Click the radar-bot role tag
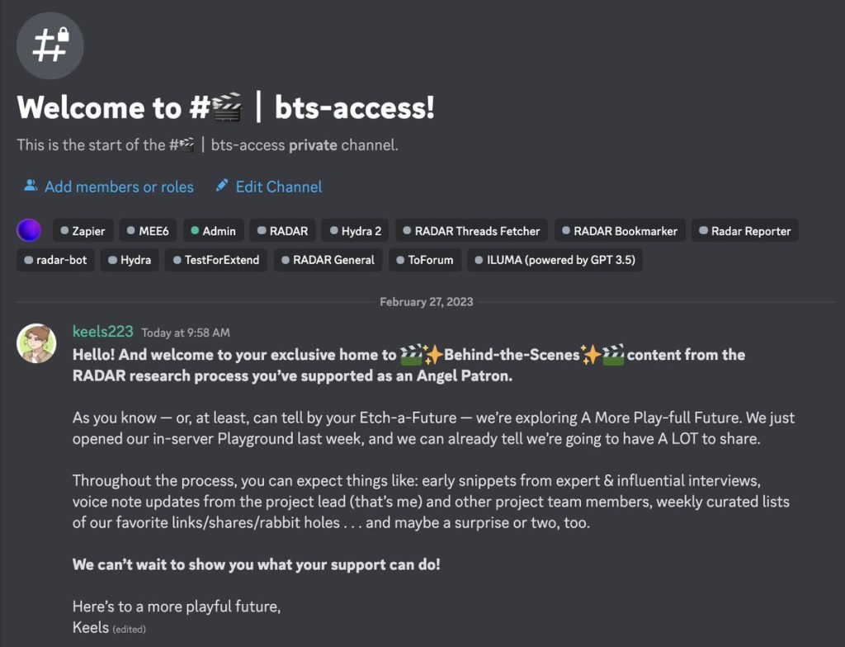The height and width of the screenshot is (647, 845). tap(56, 260)
